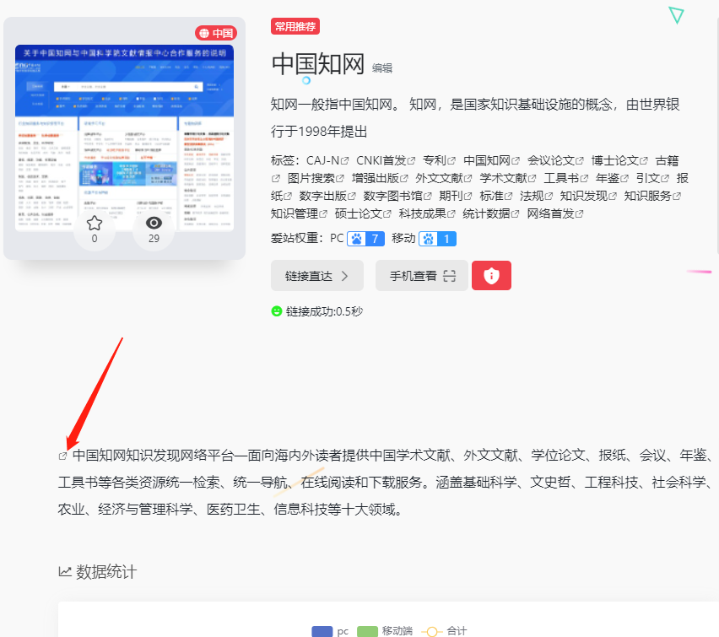Click the green smiley link status icon
The image size is (719, 637).
coord(277,311)
